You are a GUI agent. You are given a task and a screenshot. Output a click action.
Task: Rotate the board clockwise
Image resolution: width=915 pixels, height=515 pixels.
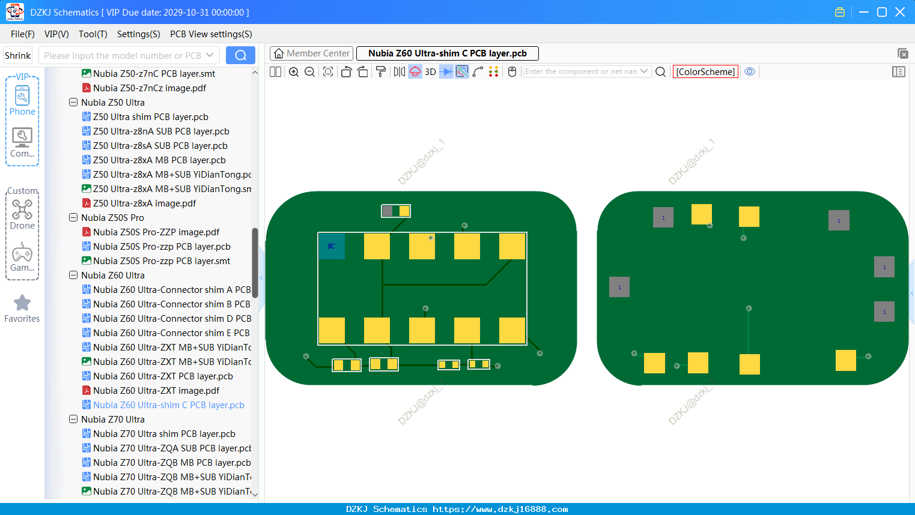(363, 71)
